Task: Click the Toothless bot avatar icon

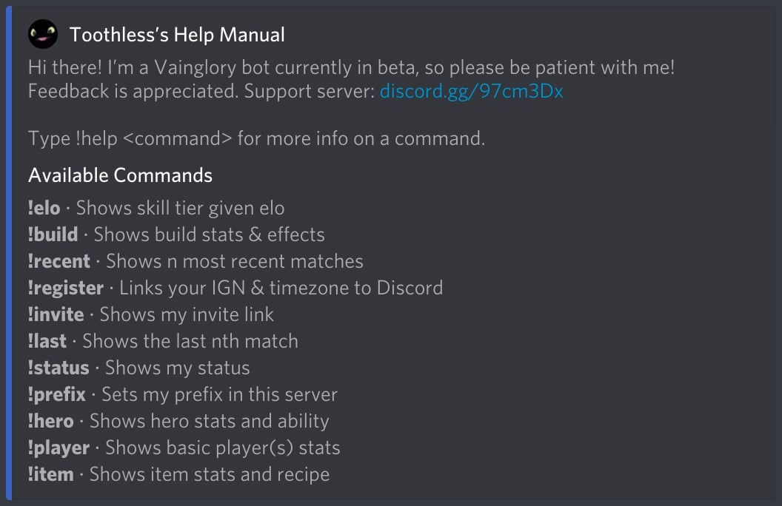Action: click(43, 33)
